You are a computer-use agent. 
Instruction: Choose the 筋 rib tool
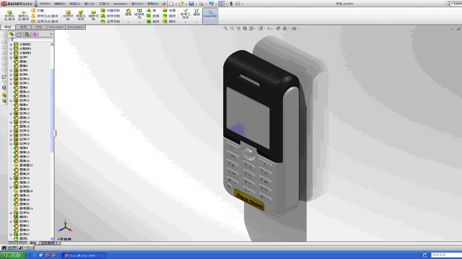[152, 11]
